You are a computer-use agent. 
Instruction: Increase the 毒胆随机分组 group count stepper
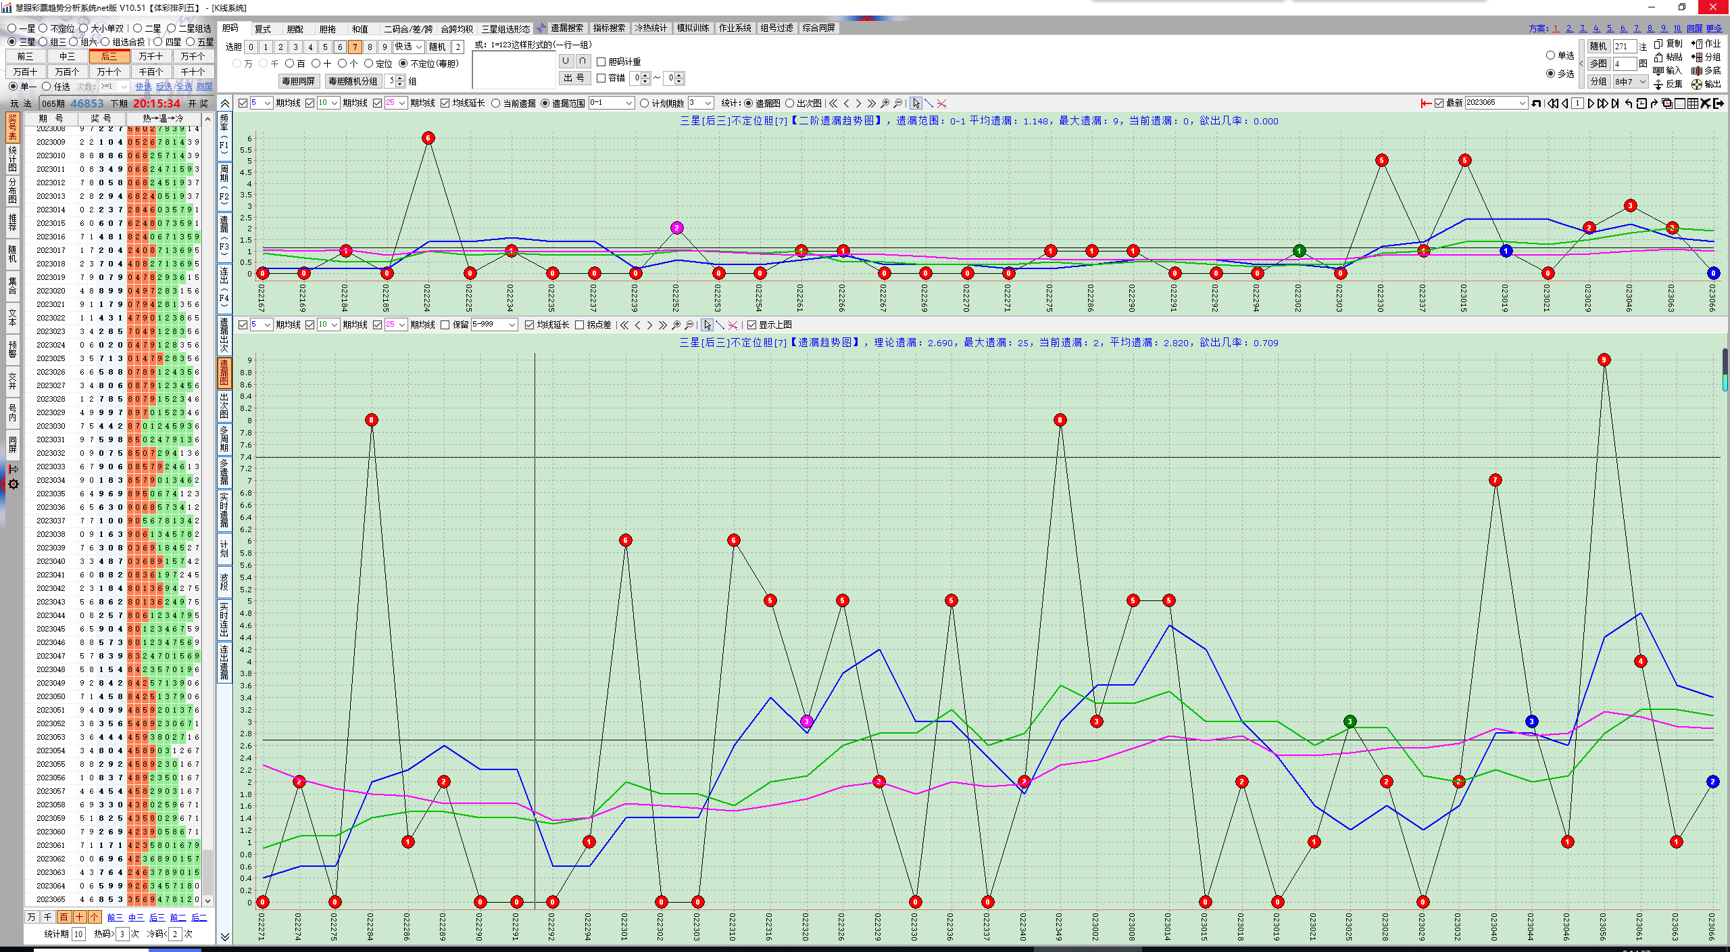(x=401, y=78)
